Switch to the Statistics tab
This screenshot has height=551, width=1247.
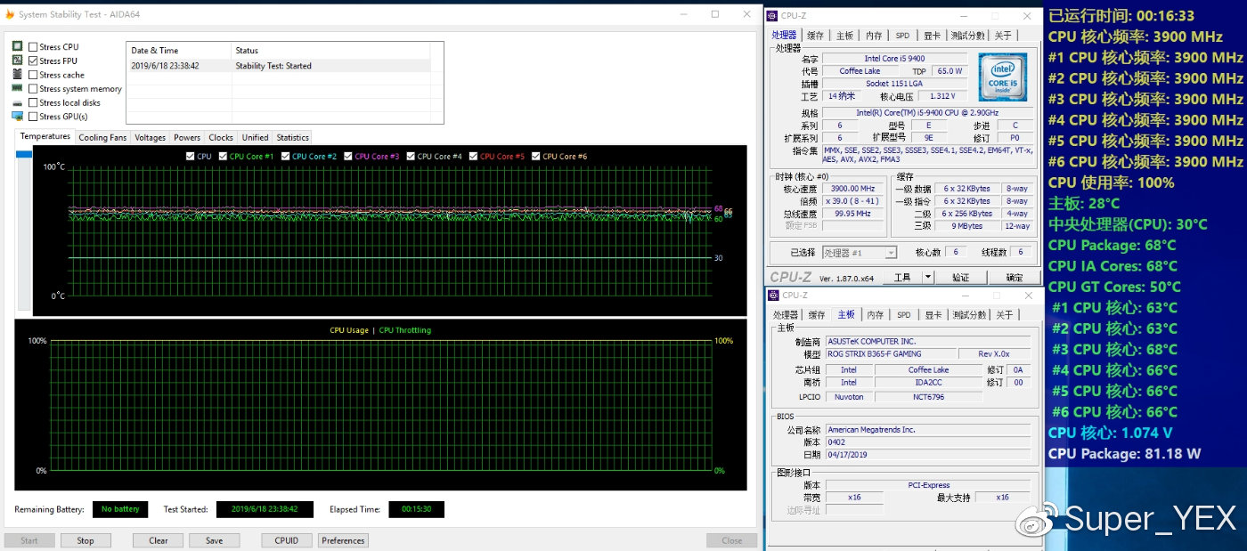pyautogui.click(x=292, y=137)
